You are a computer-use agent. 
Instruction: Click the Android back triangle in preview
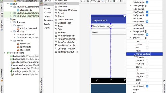97,80
